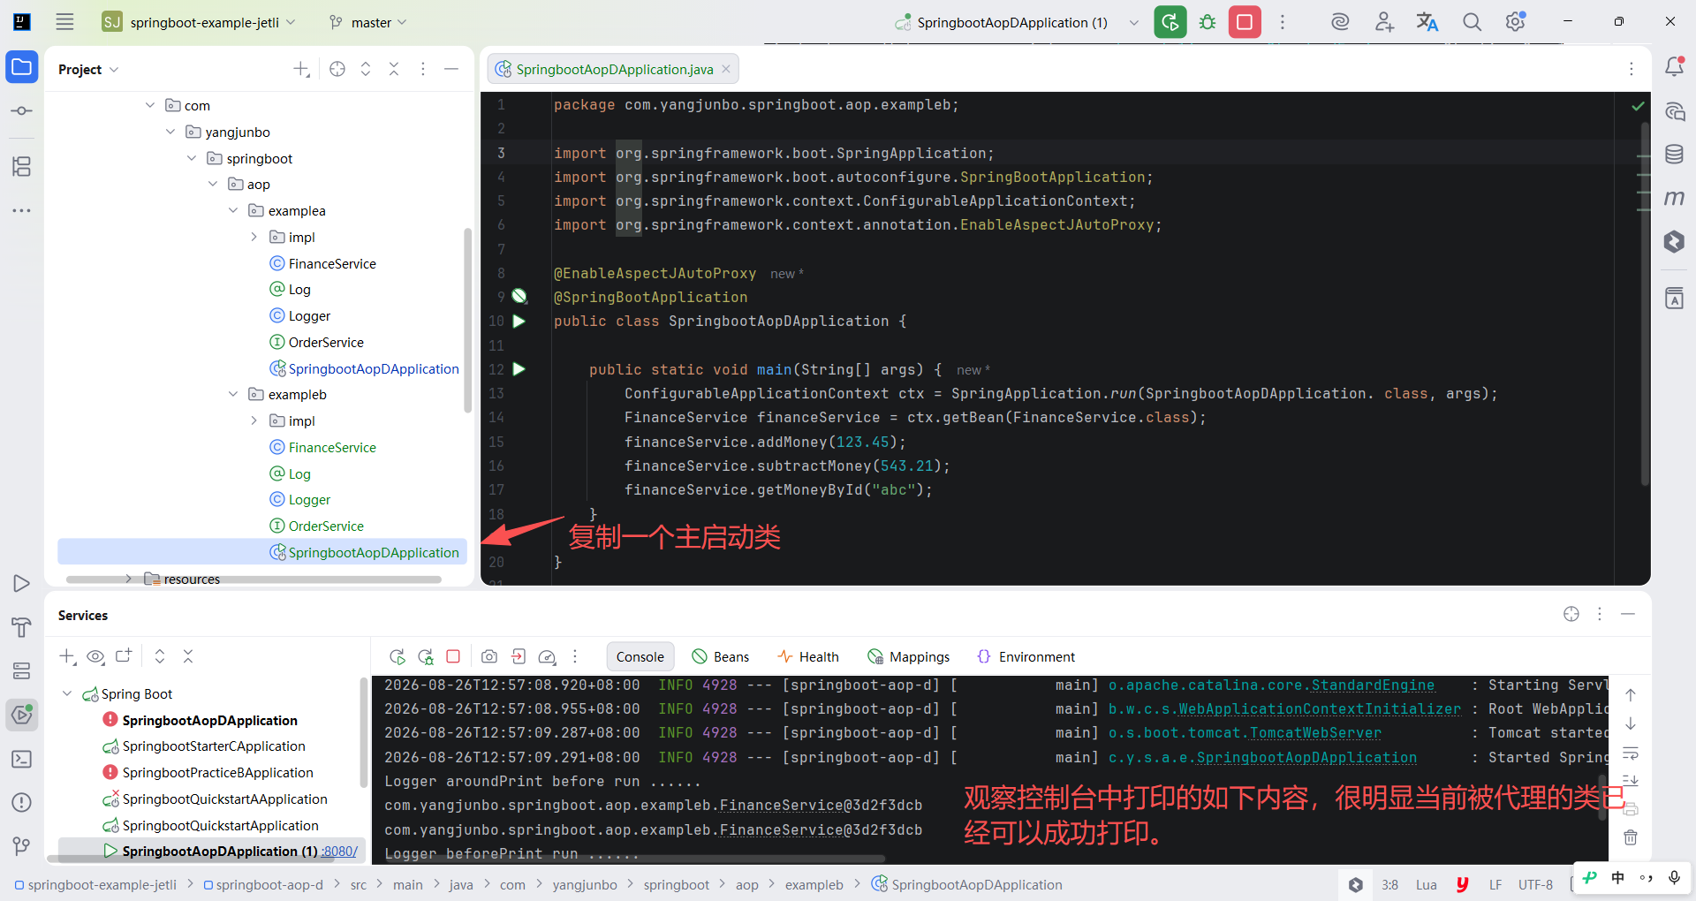
Task: Open the TomcatWebServer link in console
Action: (1315, 732)
